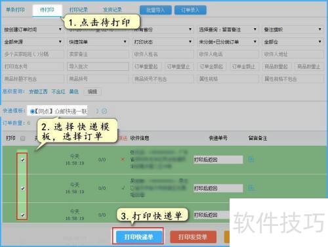The image size is (328, 247).
Task: Click the 编辑 button for saved queries
Action: [x=92, y=91]
